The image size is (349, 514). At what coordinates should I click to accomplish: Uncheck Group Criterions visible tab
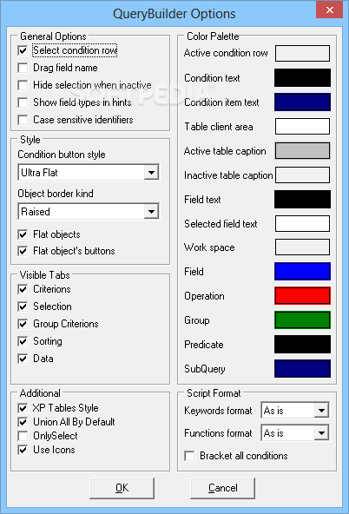[23, 324]
